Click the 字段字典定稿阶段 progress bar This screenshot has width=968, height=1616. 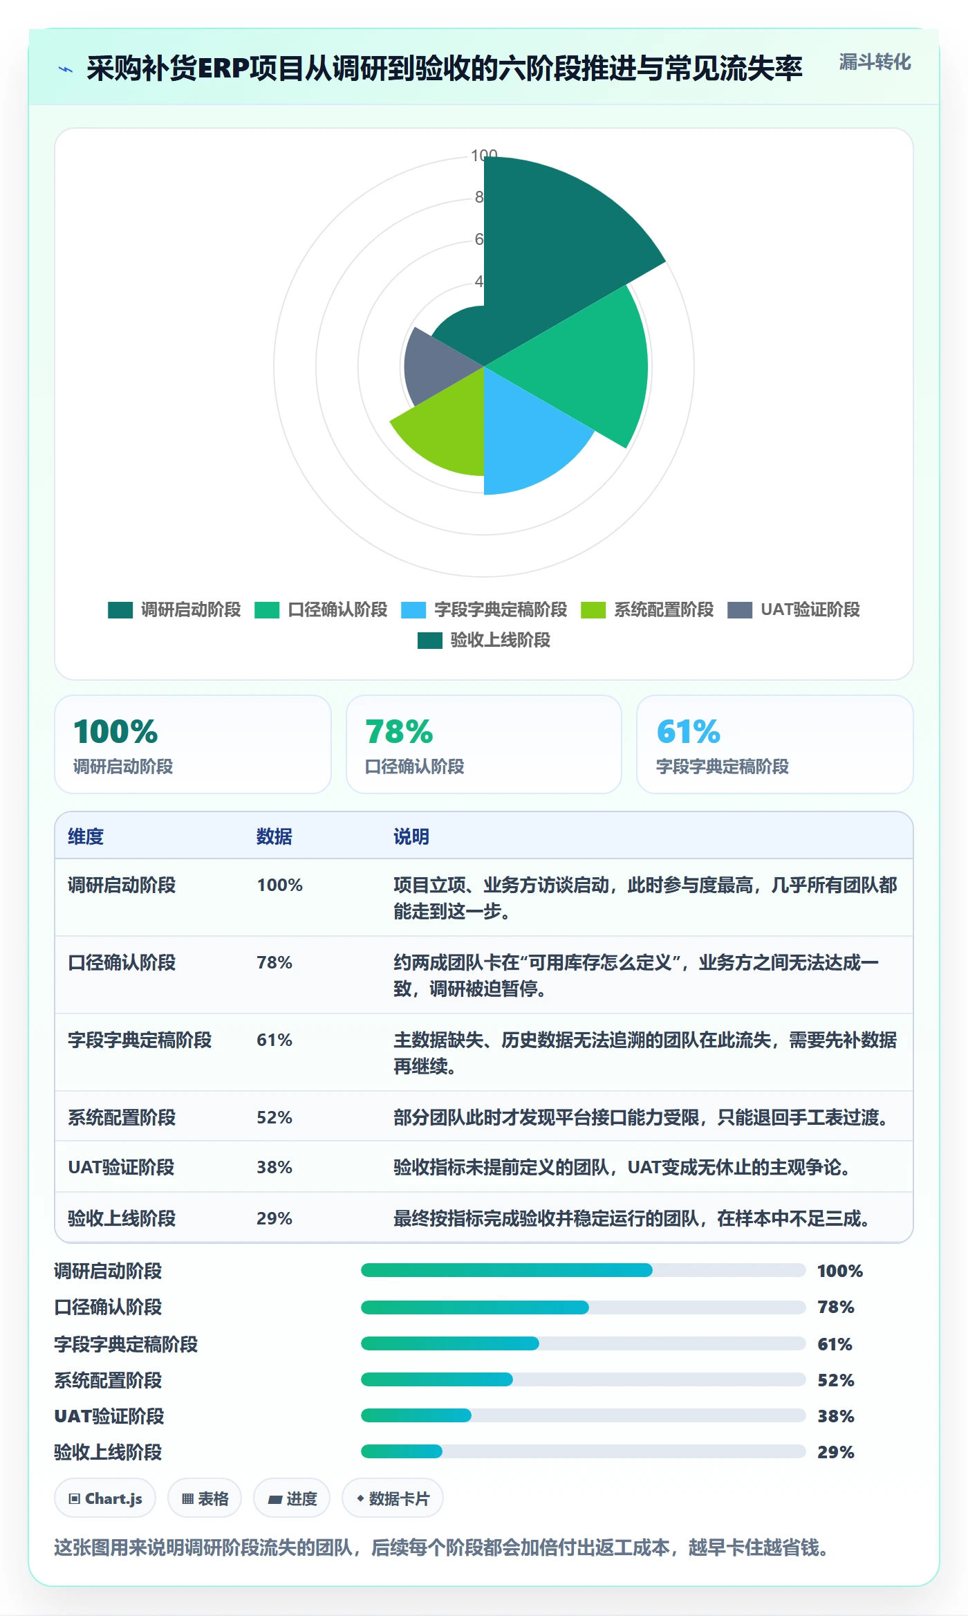pos(583,1343)
